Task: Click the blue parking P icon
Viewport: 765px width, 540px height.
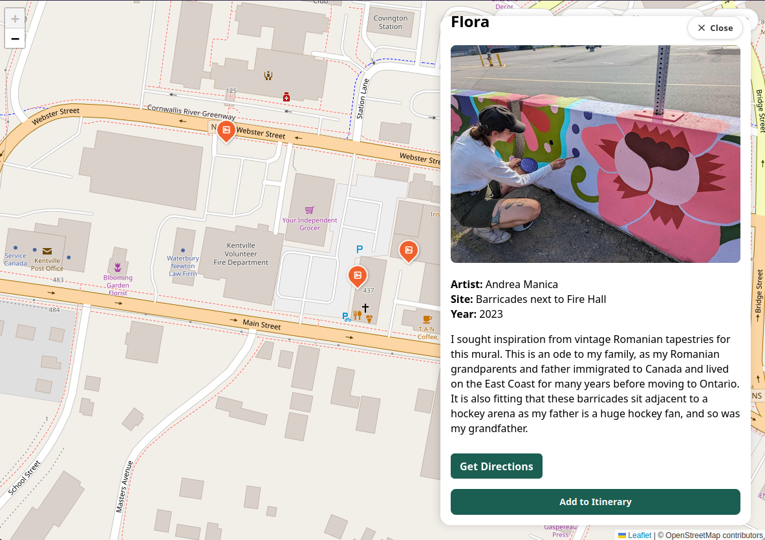Action: [360, 249]
